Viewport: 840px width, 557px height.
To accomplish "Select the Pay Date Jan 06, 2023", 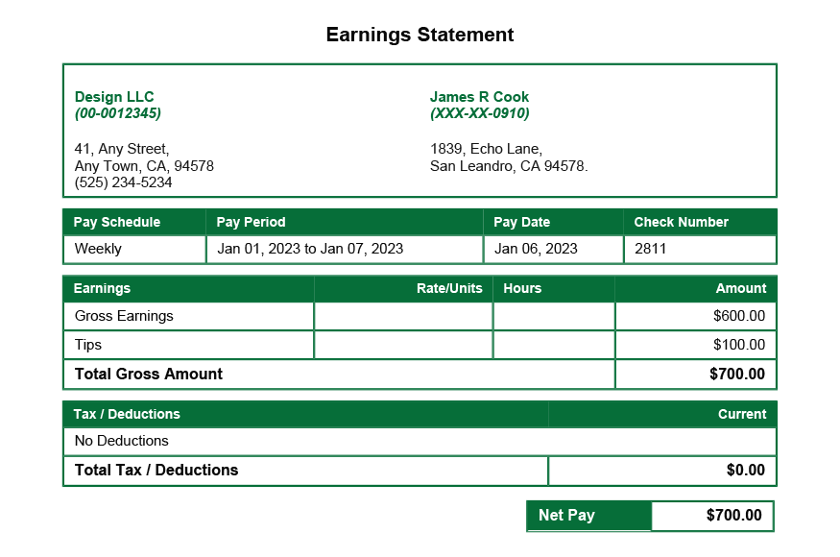I will [538, 249].
